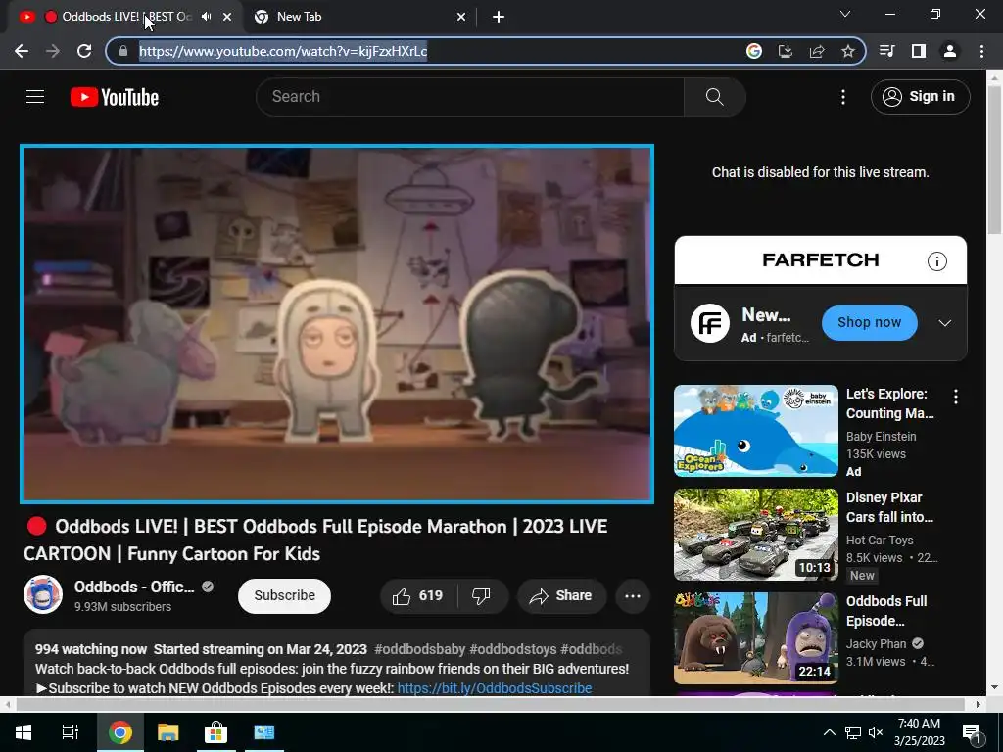
Task: Click the muted volume tray icon
Action: 876,732
